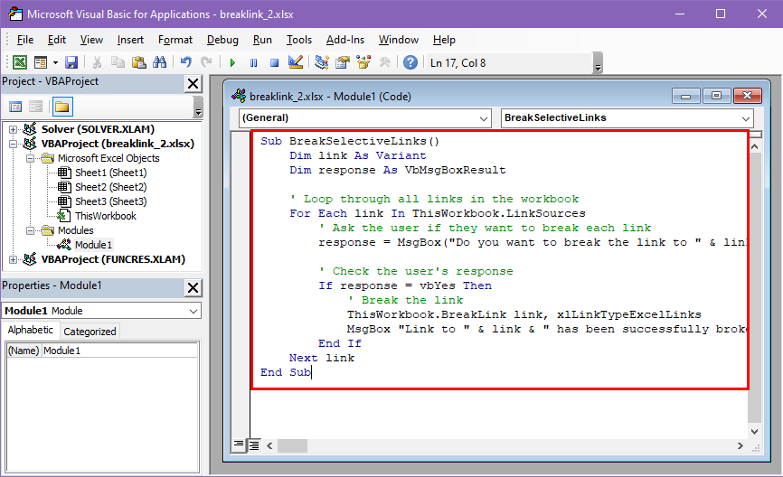Run the macro with the green play icon
Image resolution: width=783 pixels, height=477 pixels.
click(x=232, y=63)
